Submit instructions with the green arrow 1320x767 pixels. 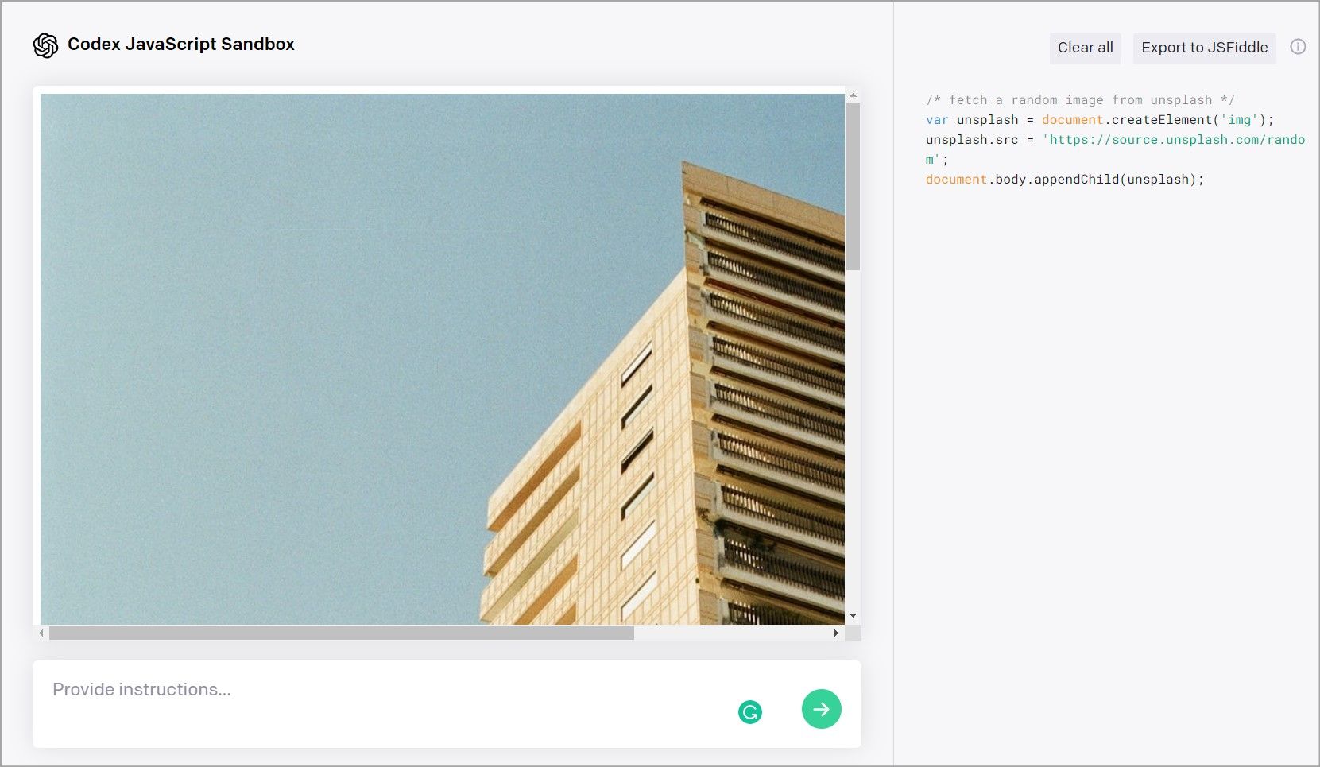[x=821, y=709]
